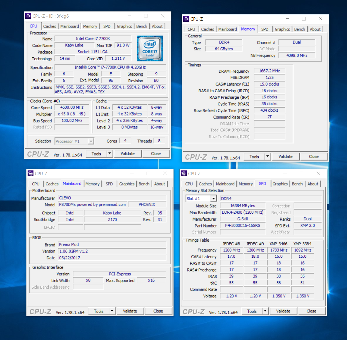Select SPD tab in the Memory window
347x340 pixels.
coord(265,29)
